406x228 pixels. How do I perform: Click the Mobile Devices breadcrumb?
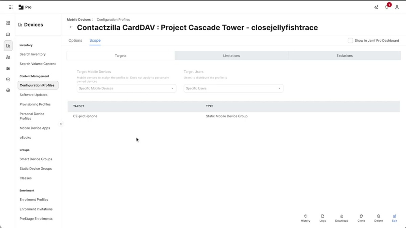click(x=79, y=20)
